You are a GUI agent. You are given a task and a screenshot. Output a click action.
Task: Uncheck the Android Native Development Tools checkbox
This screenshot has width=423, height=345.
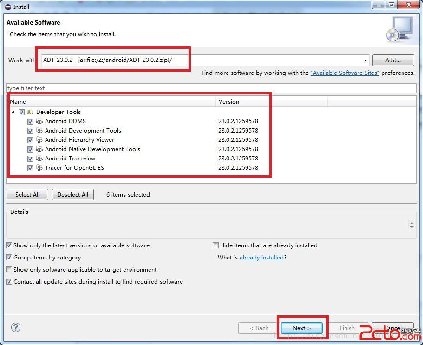pos(30,149)
